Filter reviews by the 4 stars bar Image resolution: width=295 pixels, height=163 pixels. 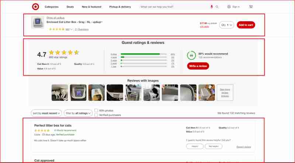(143, 57)
